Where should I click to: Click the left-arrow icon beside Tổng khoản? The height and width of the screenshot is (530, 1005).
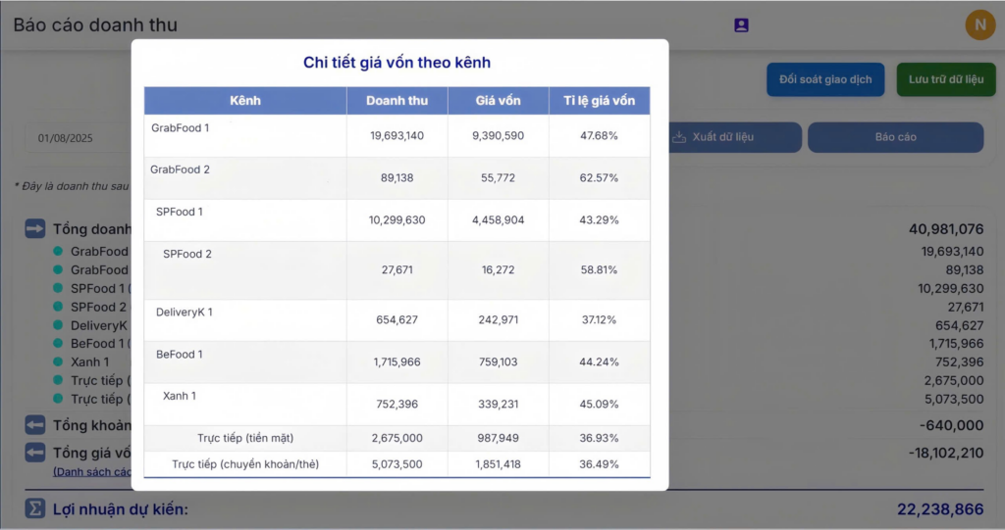(35, 425)
